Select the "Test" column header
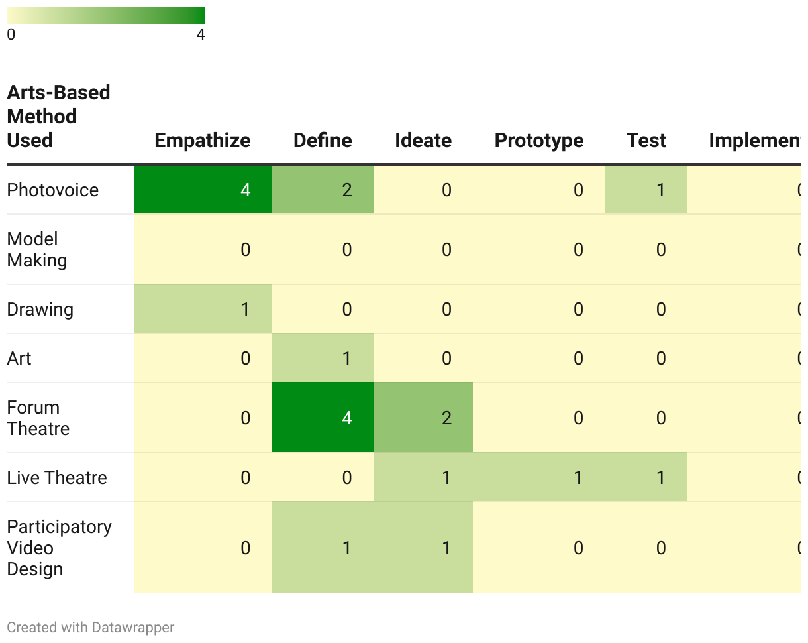 point(646,141)
